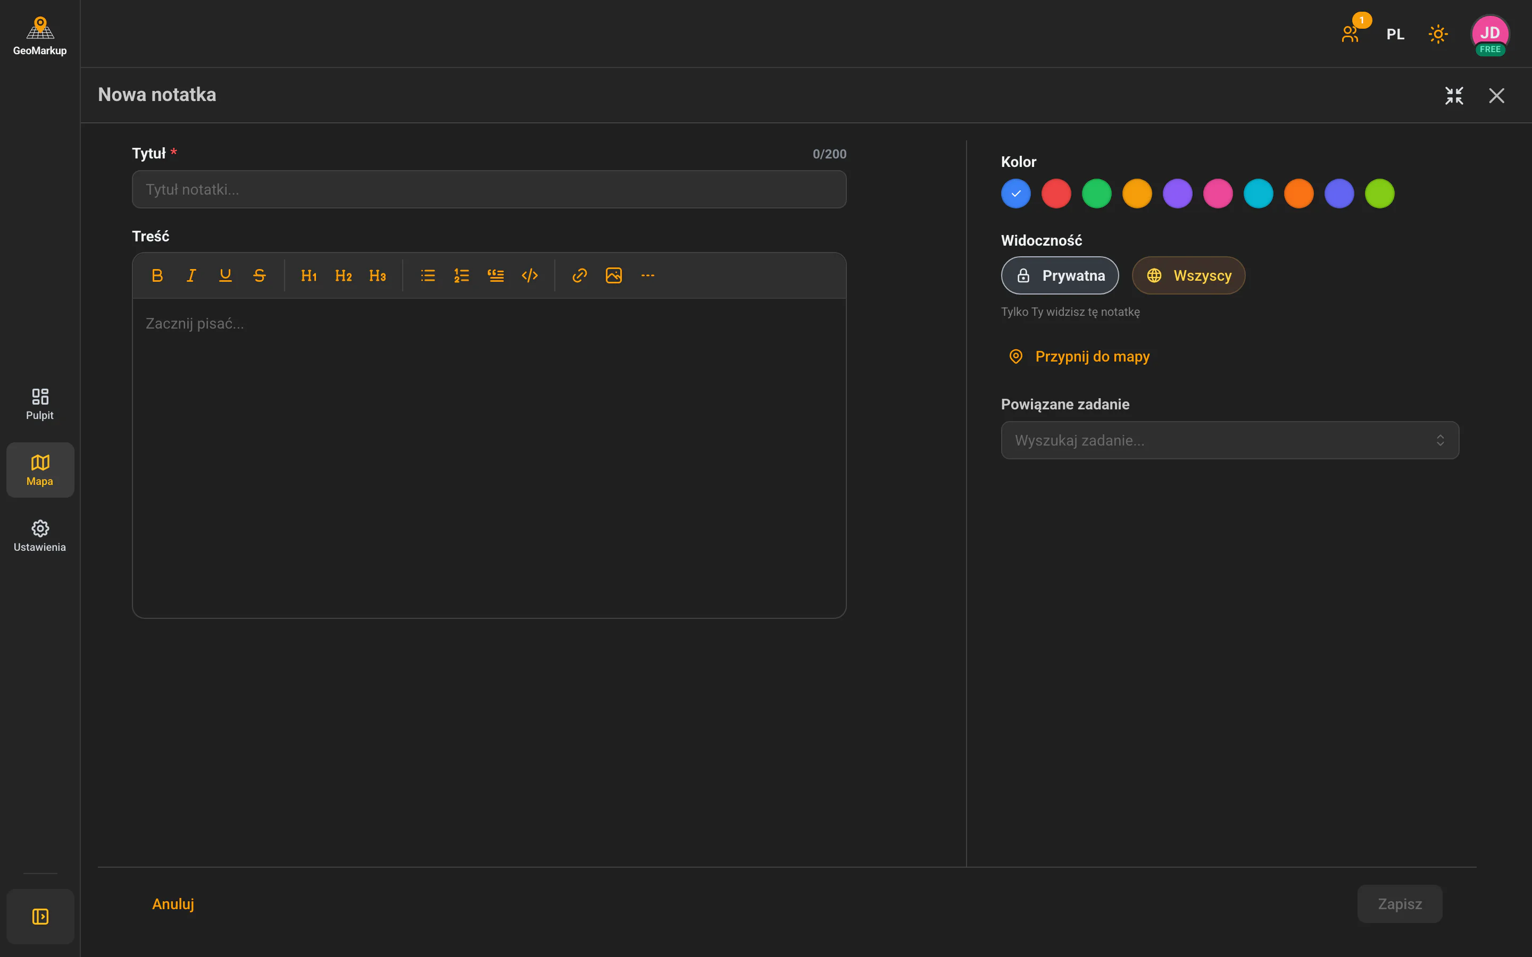Add a hyperlink to the note

point(580,275)
